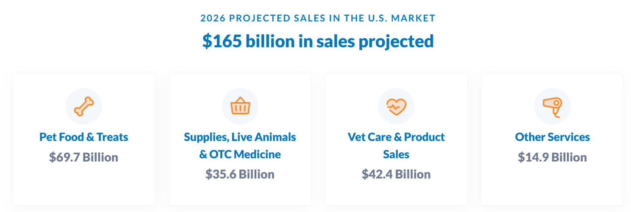The height and width of the screenshot is (212, 631).
Task: Open the Supplies, Live Animals title line
Action: click(240, 137)
